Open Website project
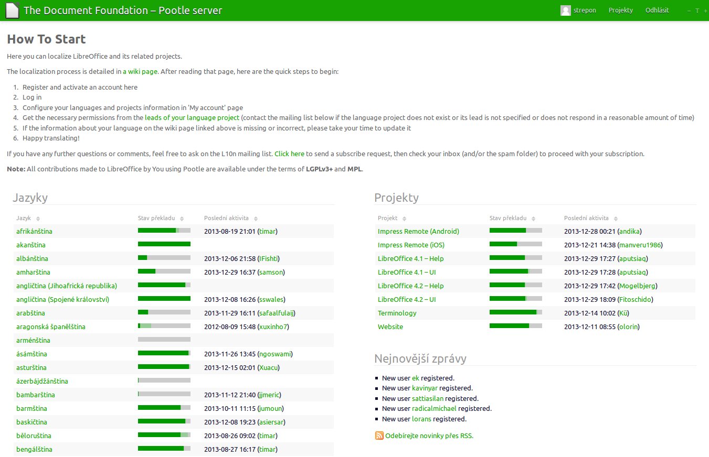709x457 pixels. click(390, 327)
